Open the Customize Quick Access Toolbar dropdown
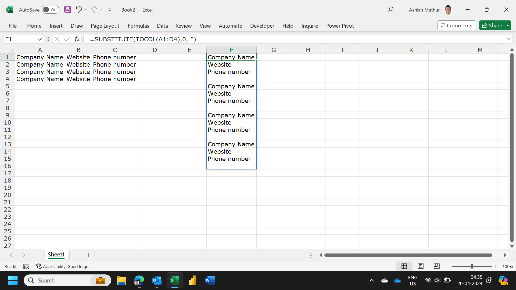 (x=110, y=10)
